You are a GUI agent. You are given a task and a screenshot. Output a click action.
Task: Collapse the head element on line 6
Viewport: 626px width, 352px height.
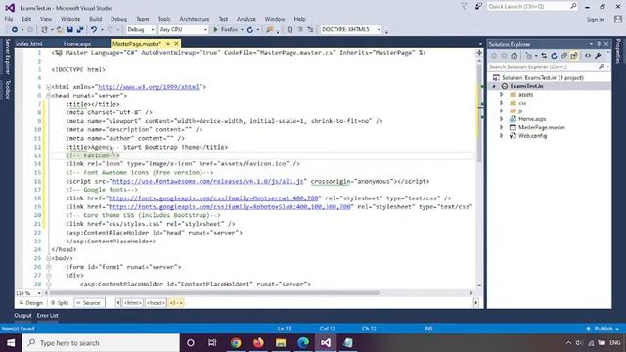click(x=48, y=96)
